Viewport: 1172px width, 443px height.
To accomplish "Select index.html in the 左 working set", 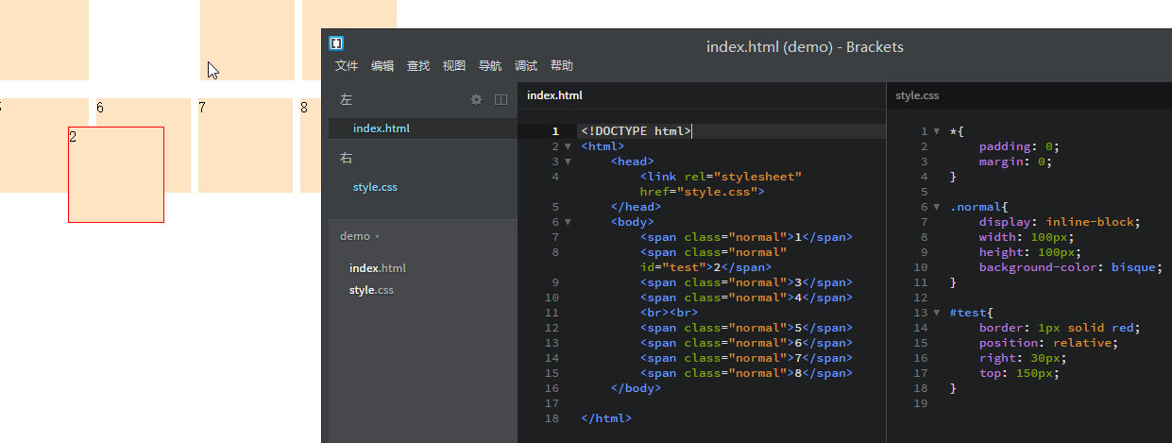I will click(381, 128).
